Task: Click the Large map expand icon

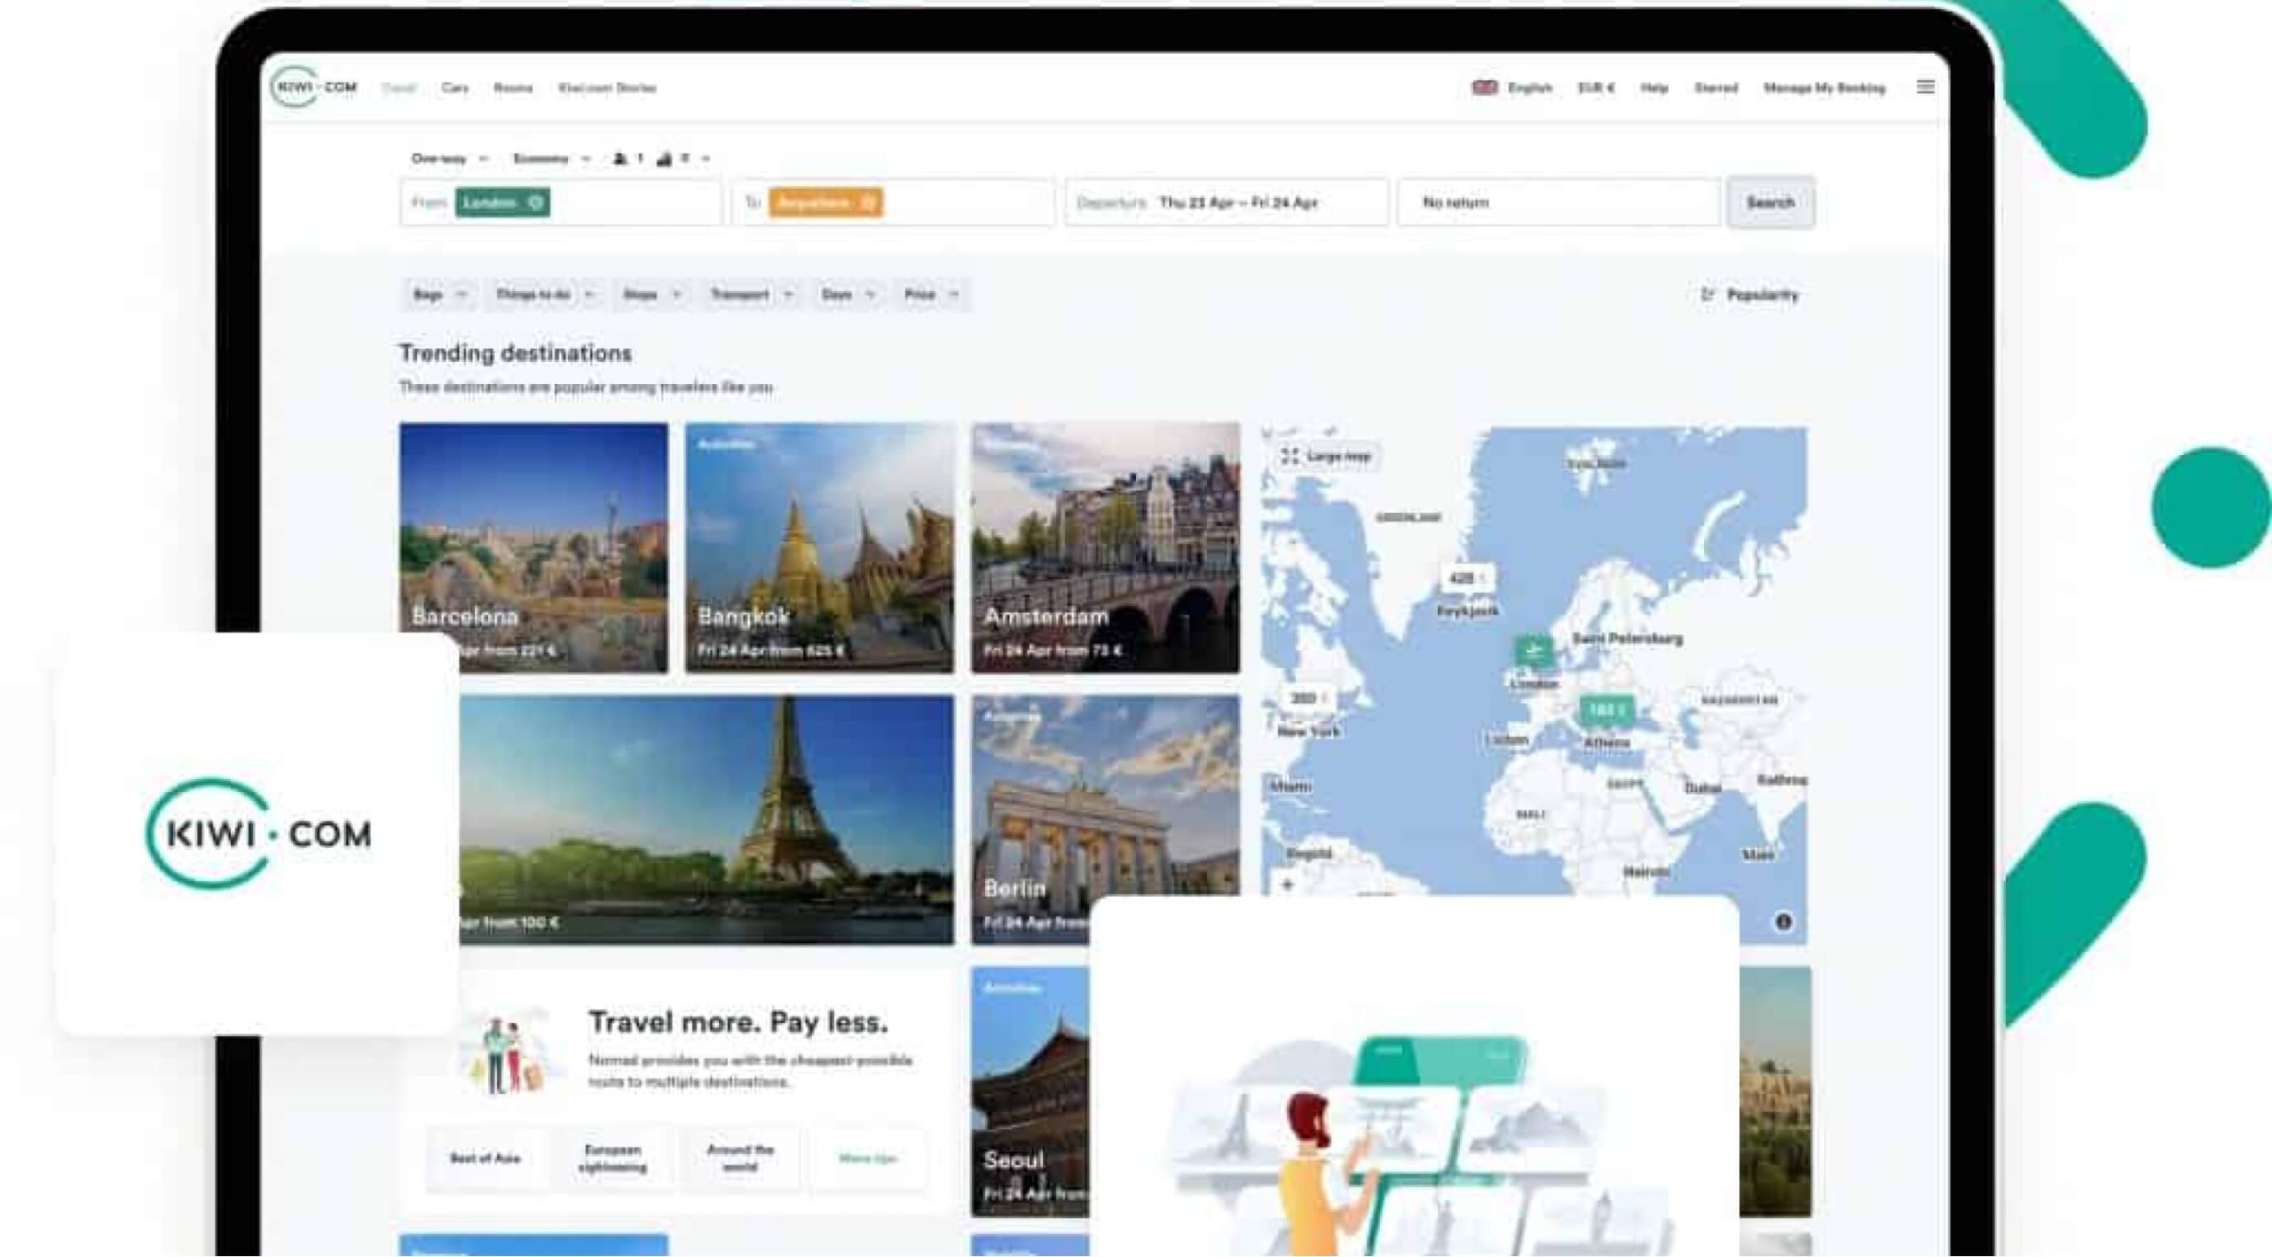Action: point(1290,456)
